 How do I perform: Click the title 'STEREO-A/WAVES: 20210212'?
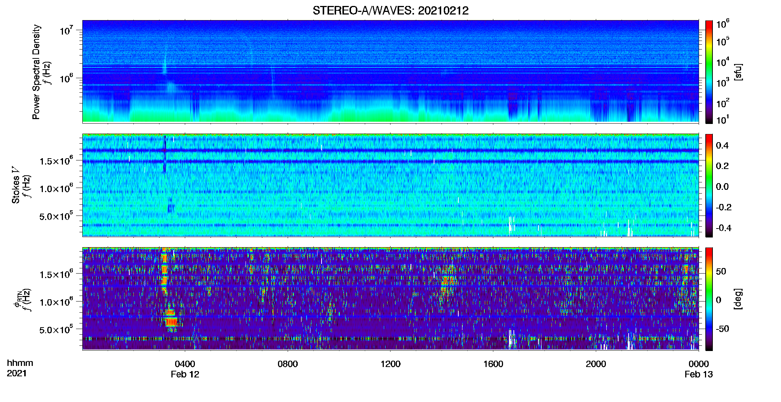[390, 10]
